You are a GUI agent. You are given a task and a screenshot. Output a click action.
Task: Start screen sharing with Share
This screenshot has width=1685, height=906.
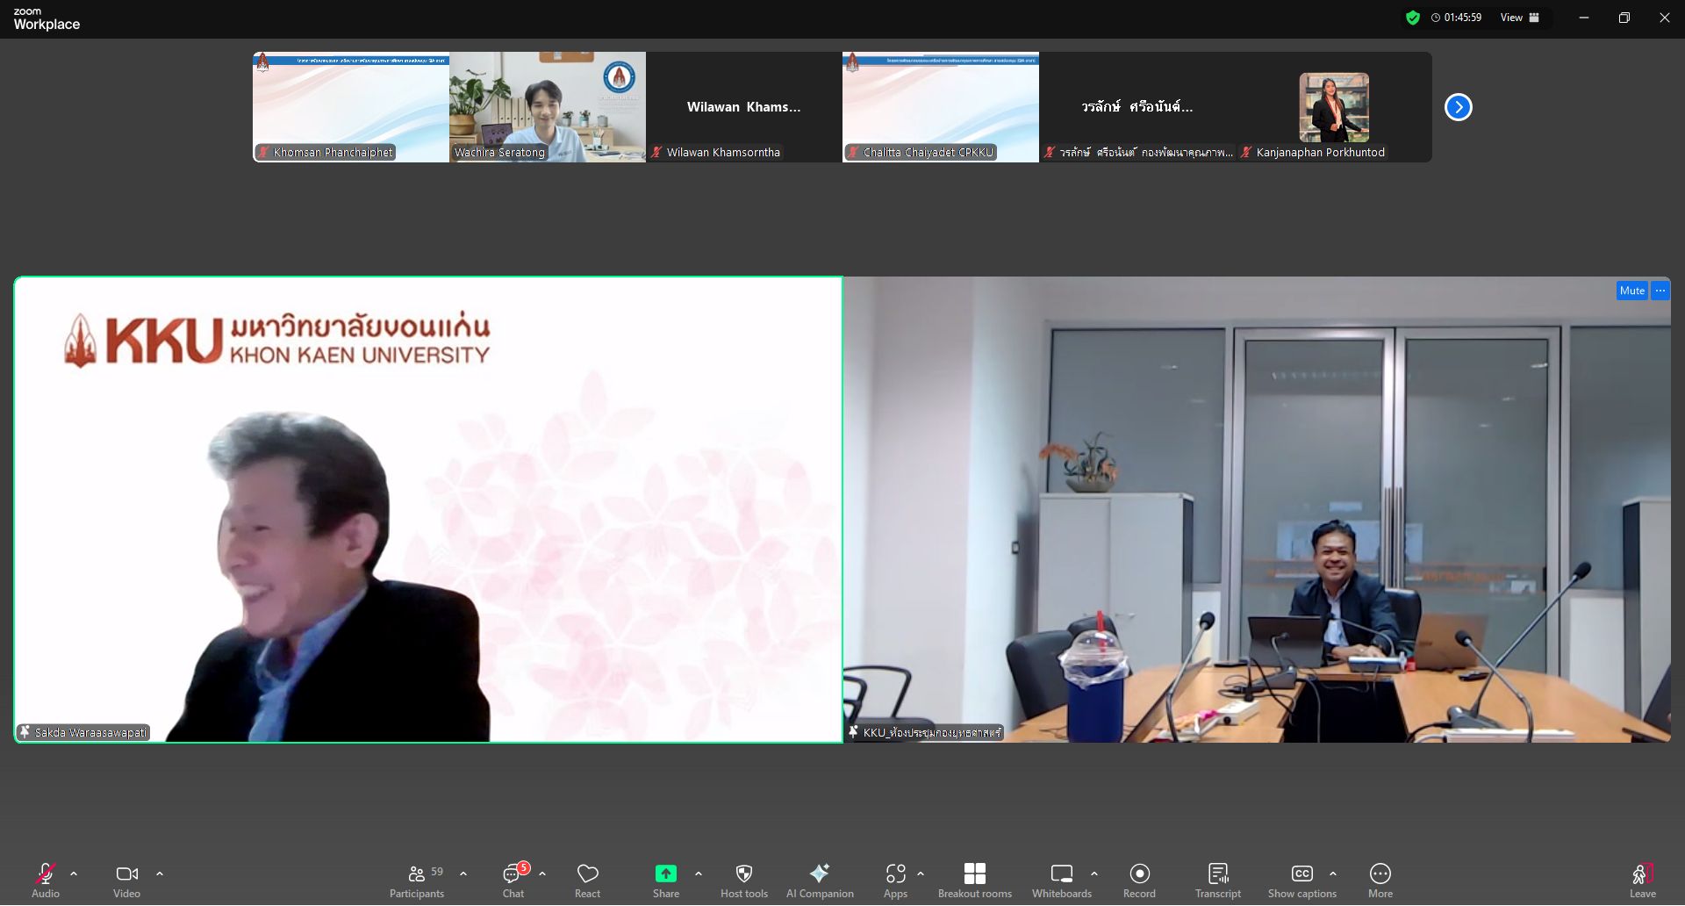click(x=665, y=881)
